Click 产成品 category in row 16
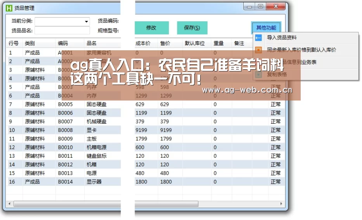362x220 pixels. [x=32, y=182]
